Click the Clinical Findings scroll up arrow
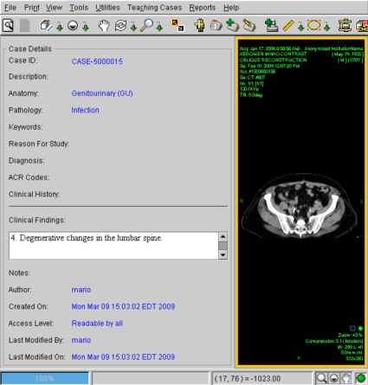Viewport: 368px width, 385px height. [x=223, y=237]
